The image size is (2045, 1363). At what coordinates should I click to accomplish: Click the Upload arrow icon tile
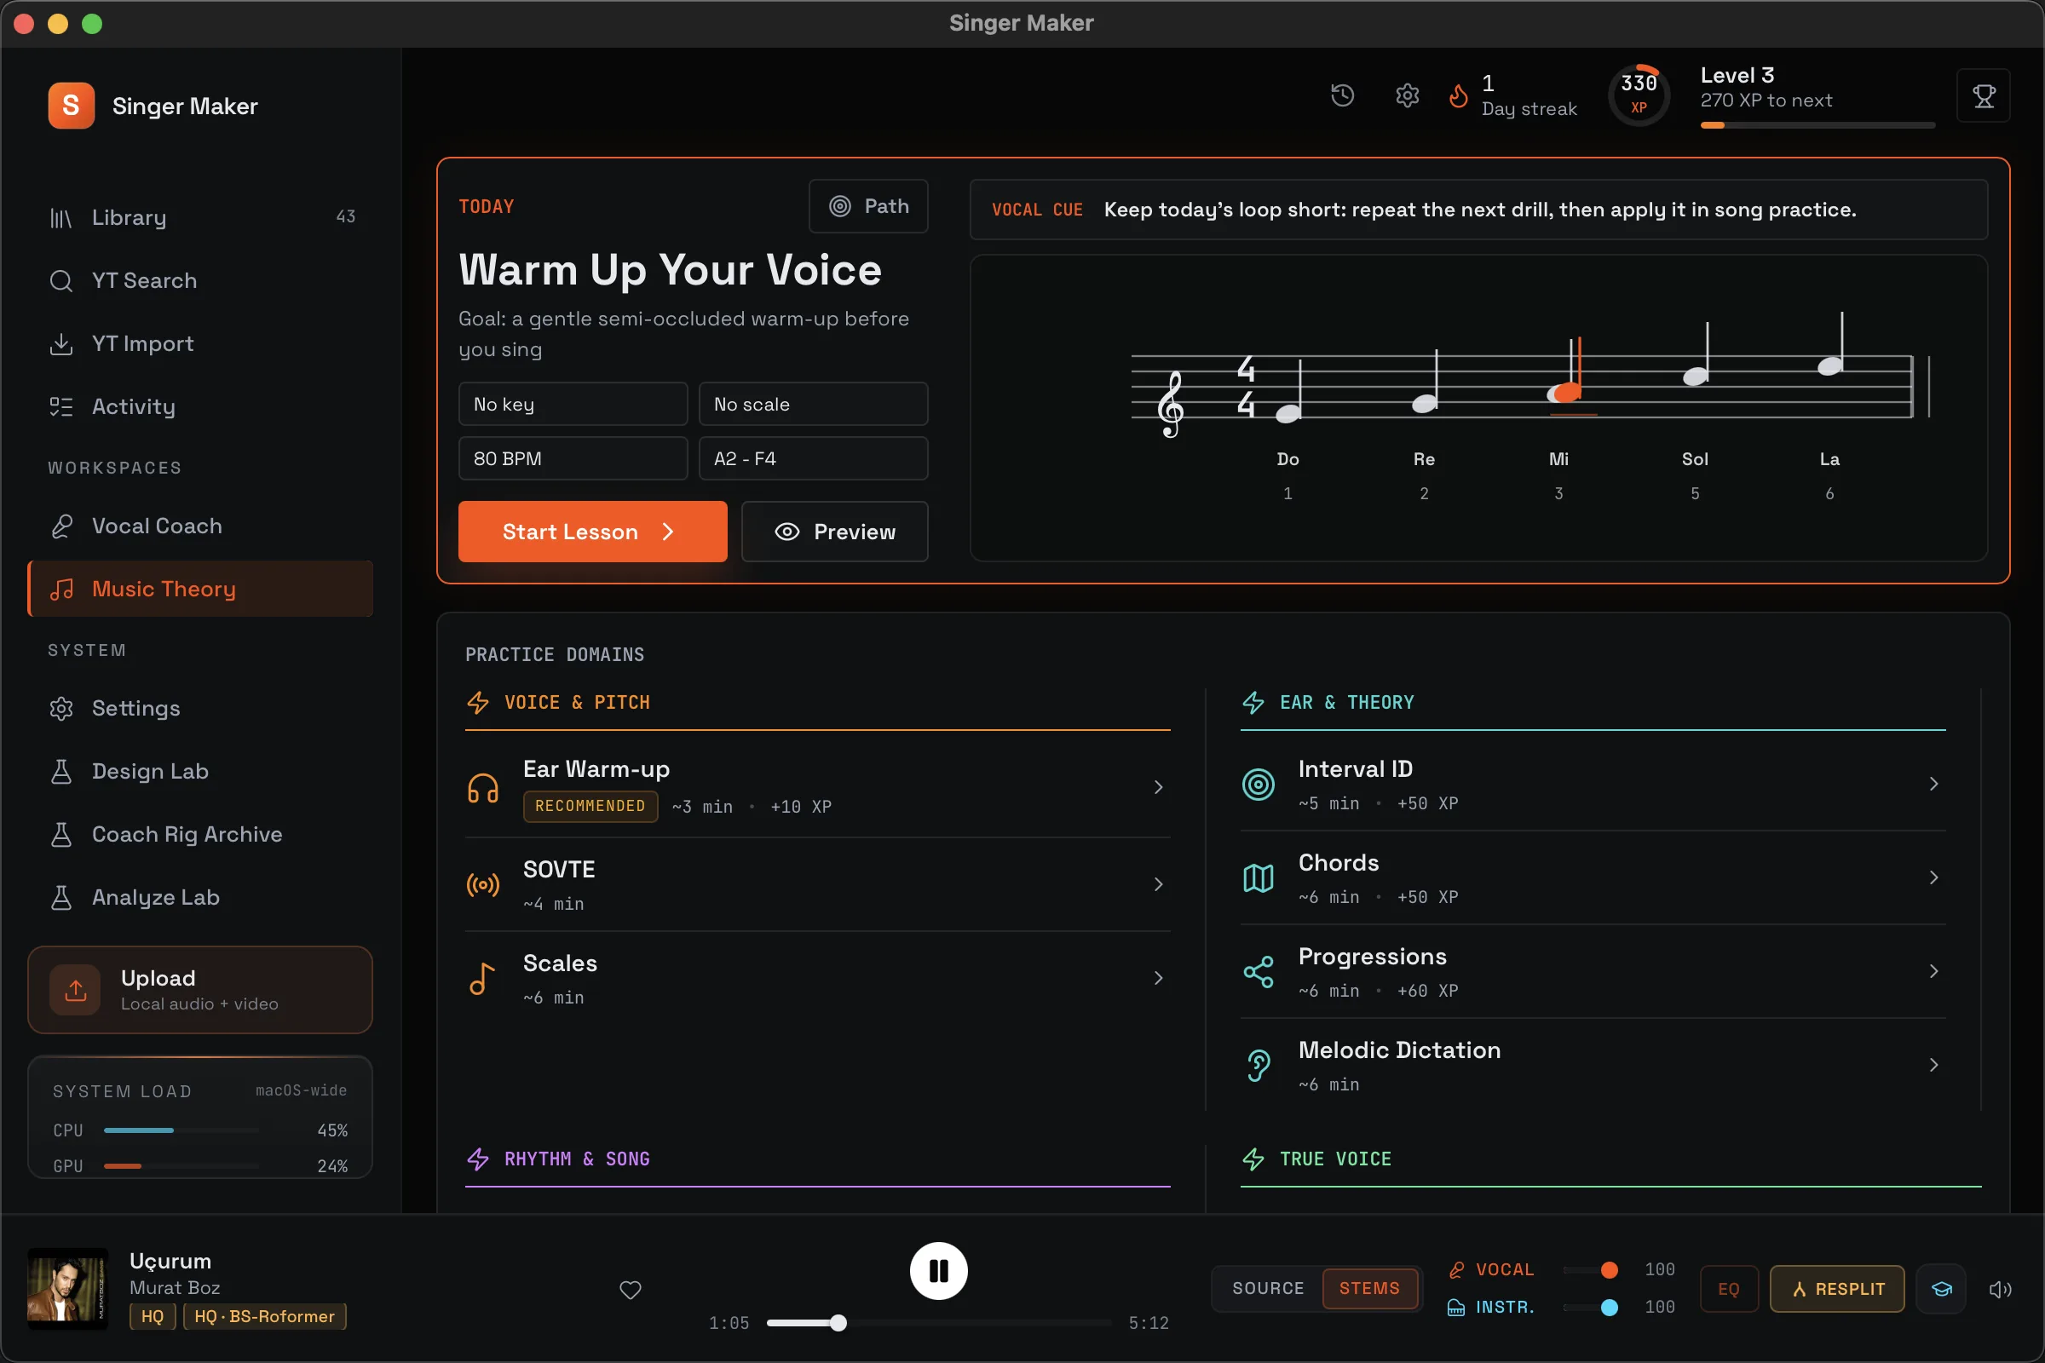pos(76,990)
